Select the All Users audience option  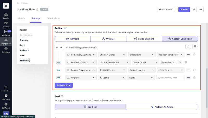(x=73, y=39)
